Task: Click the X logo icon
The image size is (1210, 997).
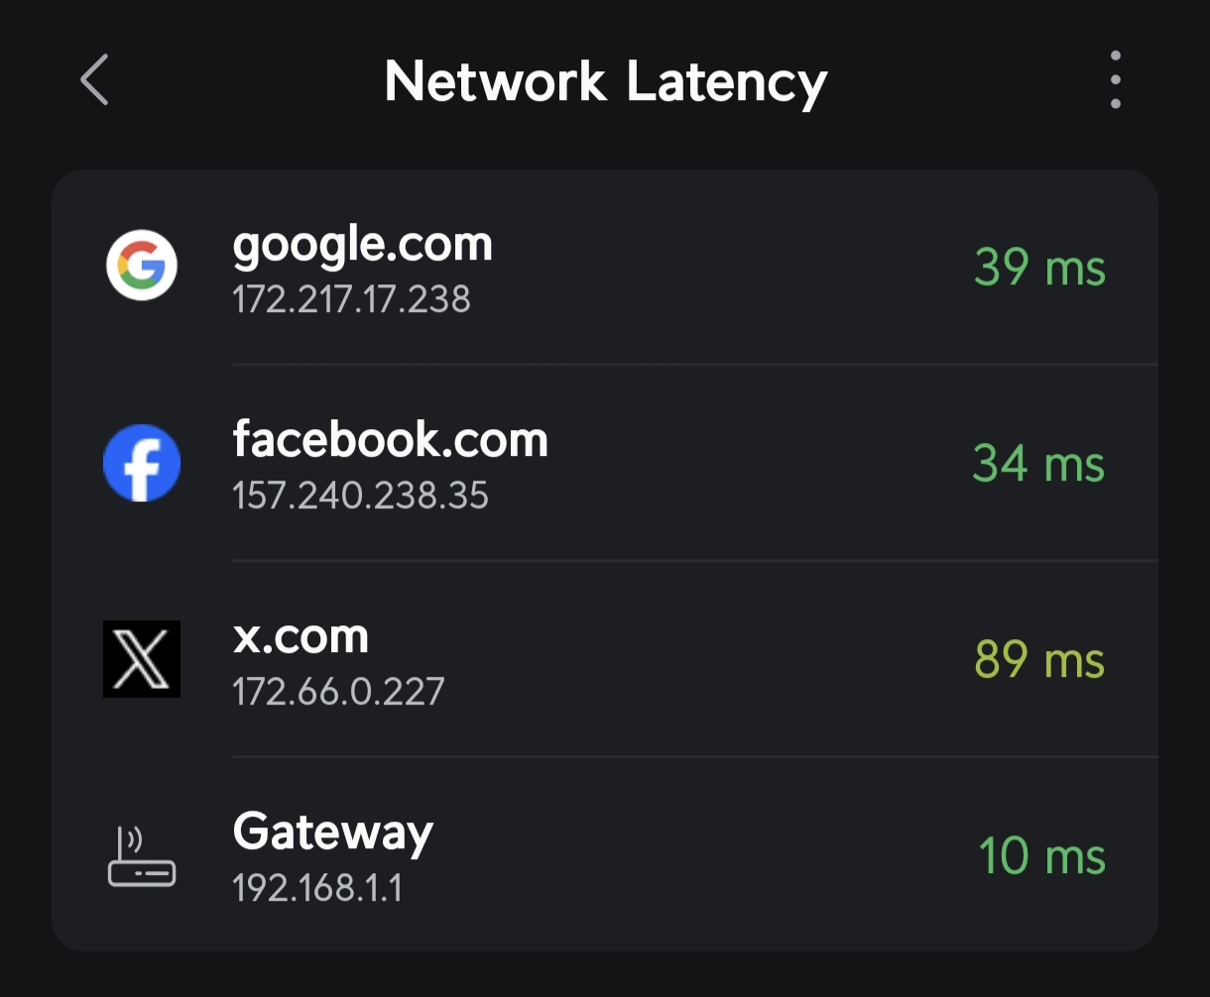Action: click(x=142, y=659)
